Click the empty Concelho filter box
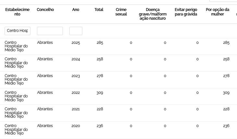This screenshot has width=237, height=139. (50, 31)
